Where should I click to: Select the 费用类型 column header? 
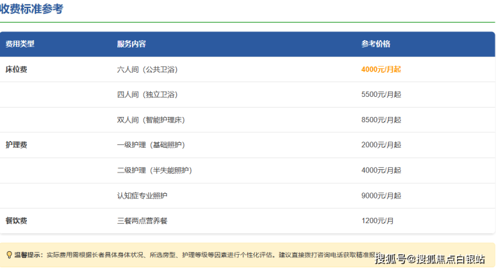20,44
